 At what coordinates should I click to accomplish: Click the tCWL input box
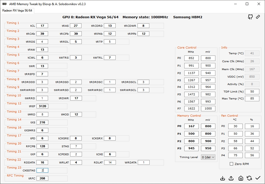pos(42,58)
